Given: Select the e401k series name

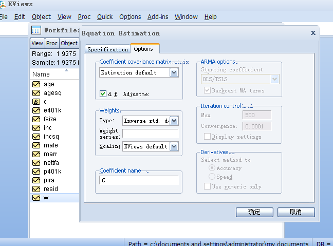Looking at the screenshot, I should [x=52, y=110].
